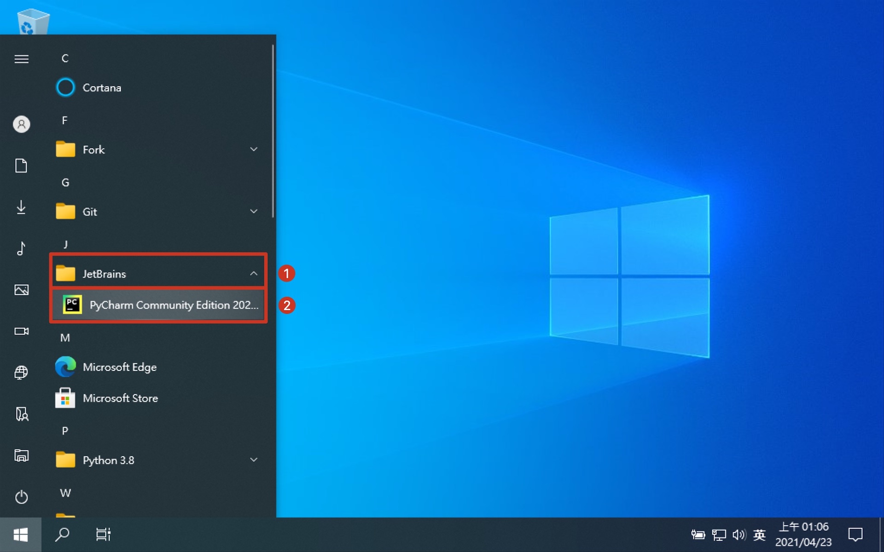The height and width of the screenshot is (552, 884).
Task: Click the letter W group header
Action: 65,493
